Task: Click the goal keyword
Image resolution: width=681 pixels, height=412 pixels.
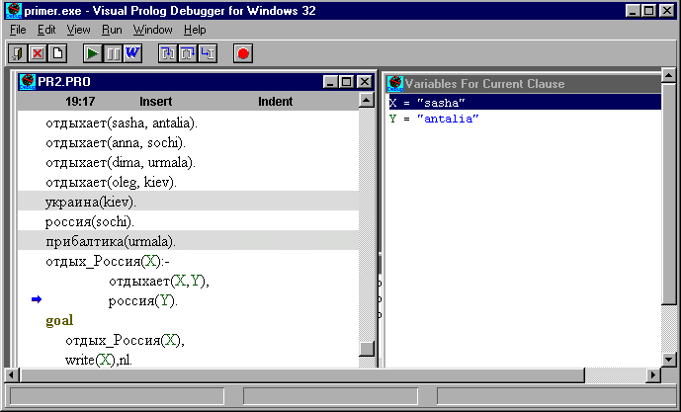Action: tap(59, 320)
